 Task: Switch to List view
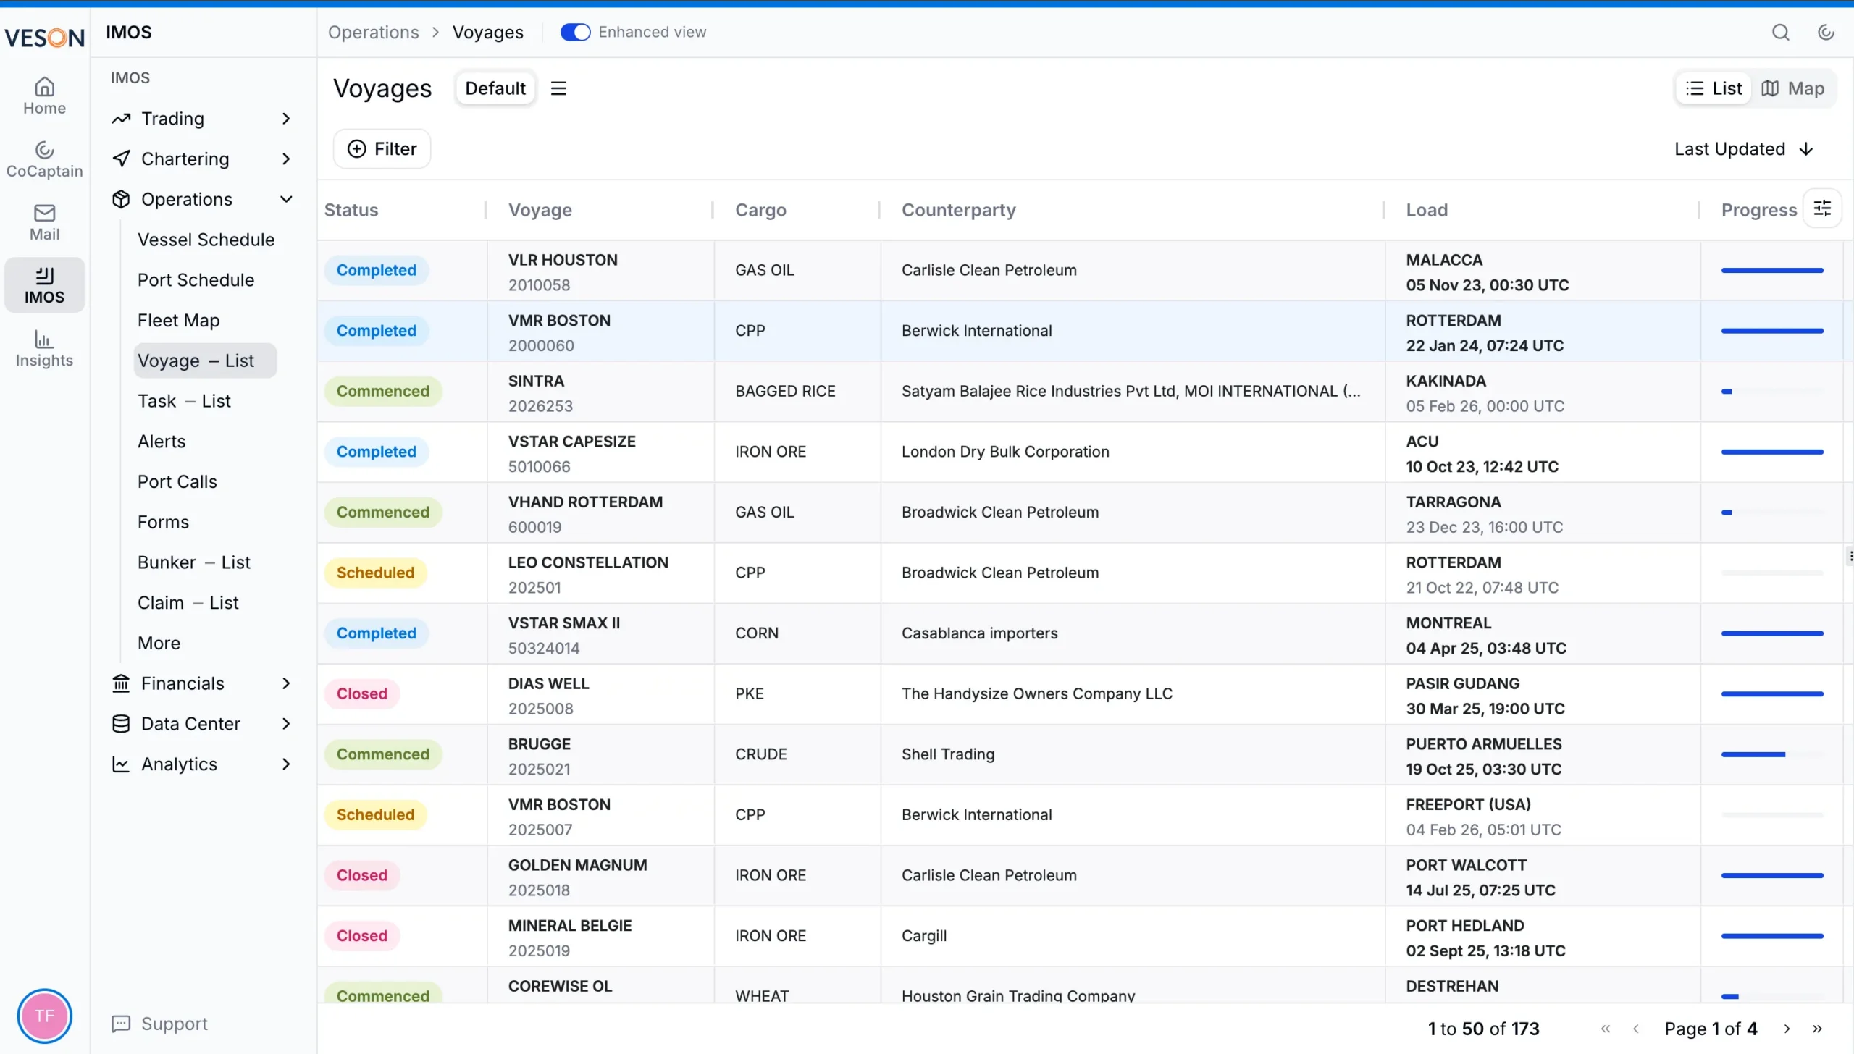(x=1714, y=88)
